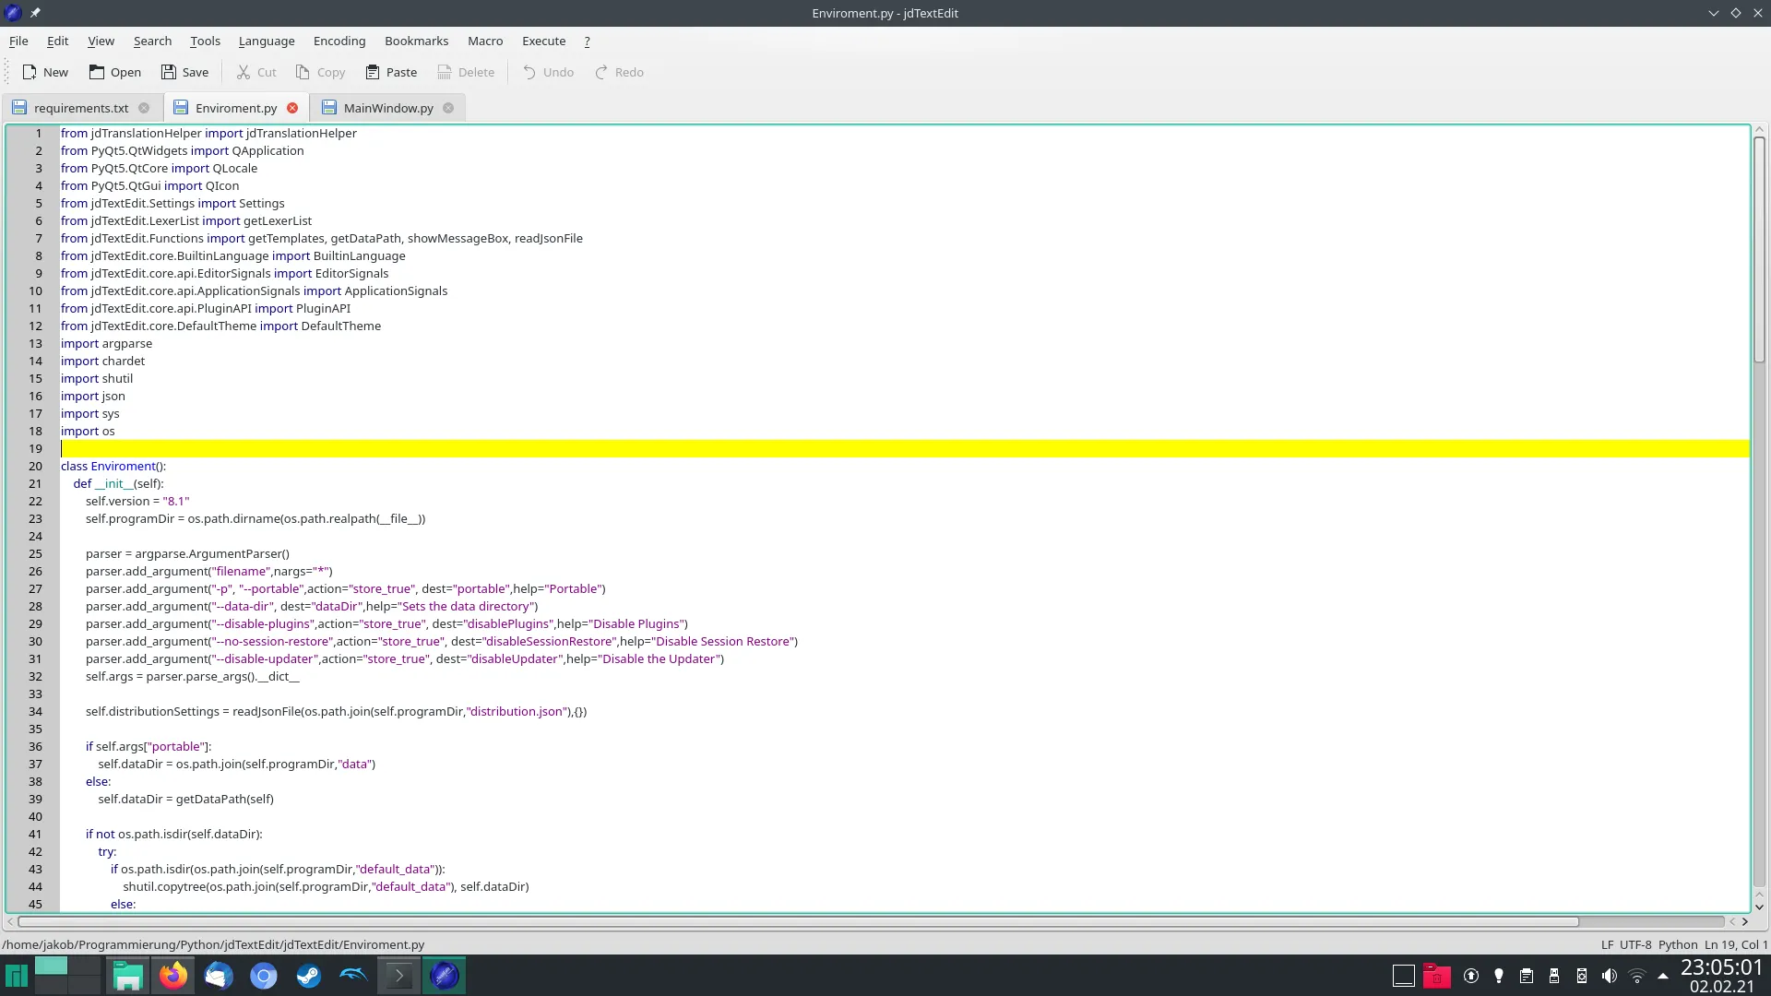Click line number 20 in the margin

35,466
